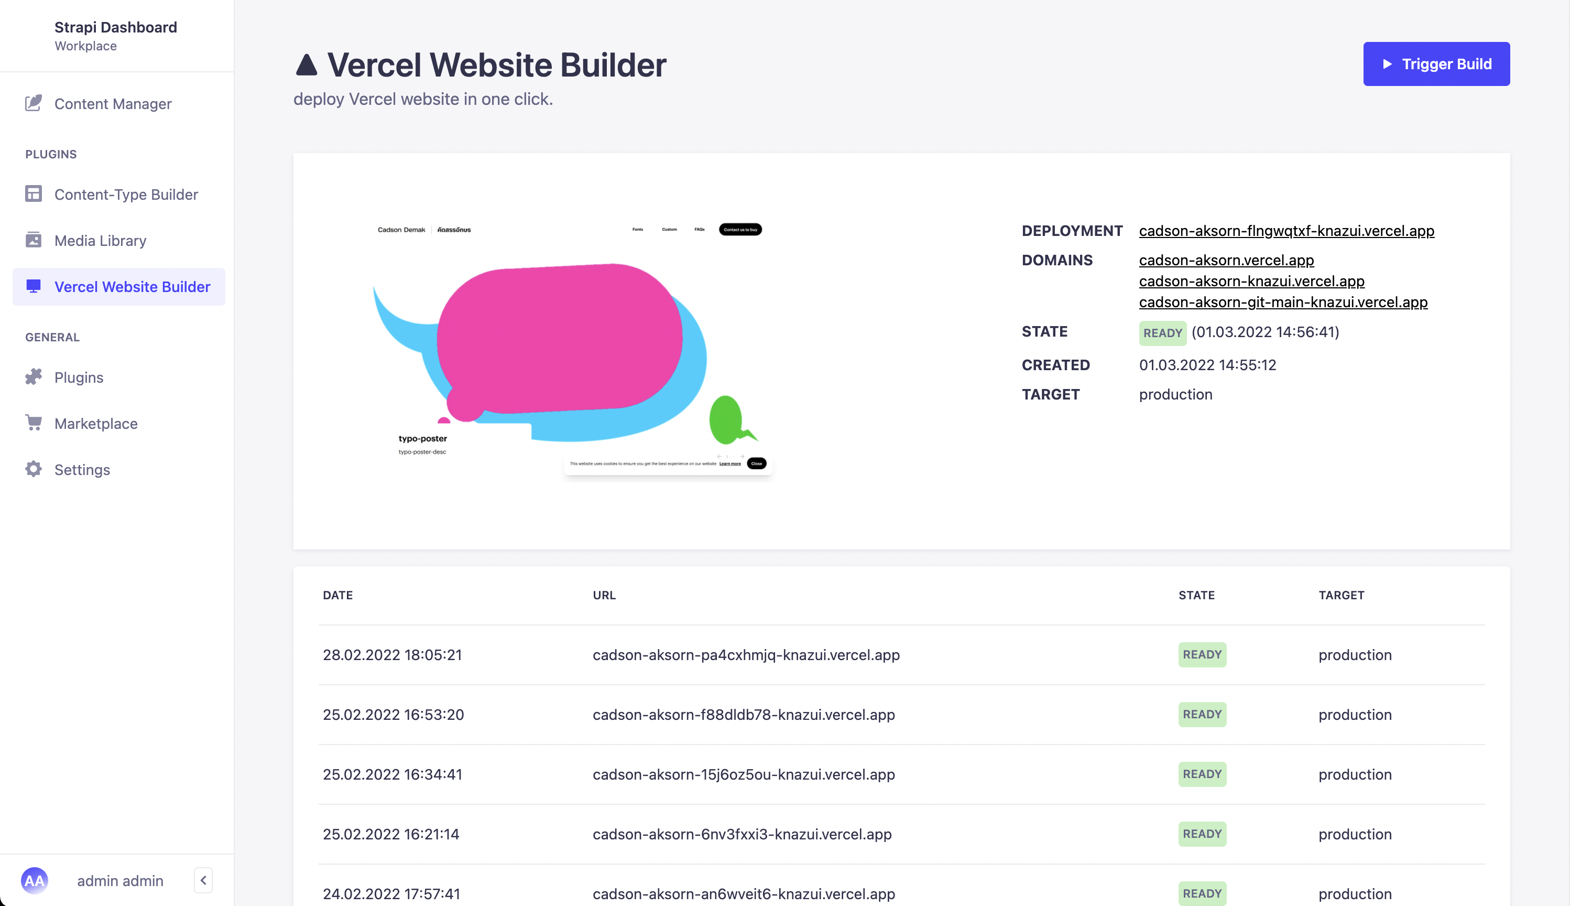Open the cadson-aksorn-knazui.vercel.app domain link
This screenshot has height=906, width=1570.
click(1251, 281)
